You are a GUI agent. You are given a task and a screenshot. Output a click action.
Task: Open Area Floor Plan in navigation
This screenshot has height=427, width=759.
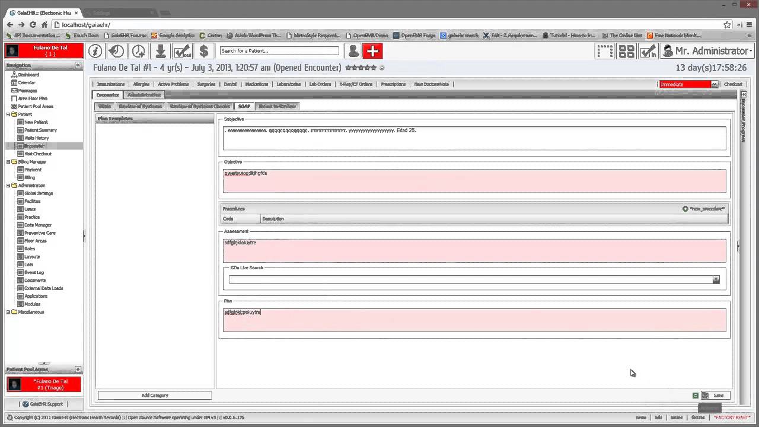[32, 98]
